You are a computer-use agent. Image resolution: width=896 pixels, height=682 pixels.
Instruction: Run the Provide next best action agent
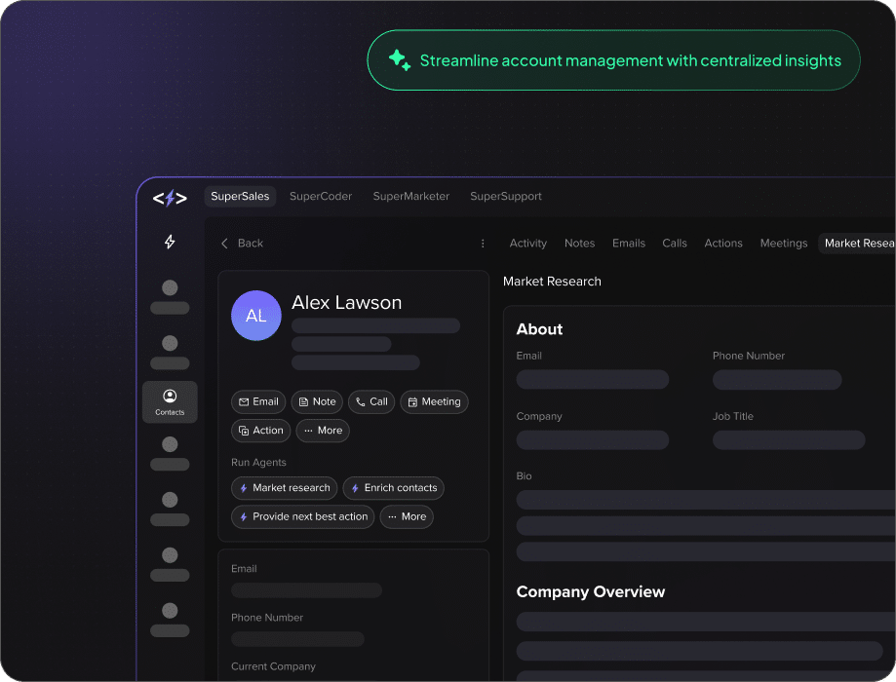click(x=302, y=516)
